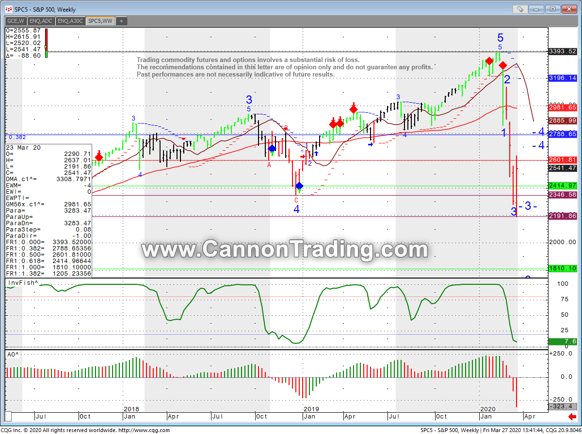This screenshot has height=434, width=582.
Task: Click the red scroll-back arrow on time axis
Action: coord(572,417)
